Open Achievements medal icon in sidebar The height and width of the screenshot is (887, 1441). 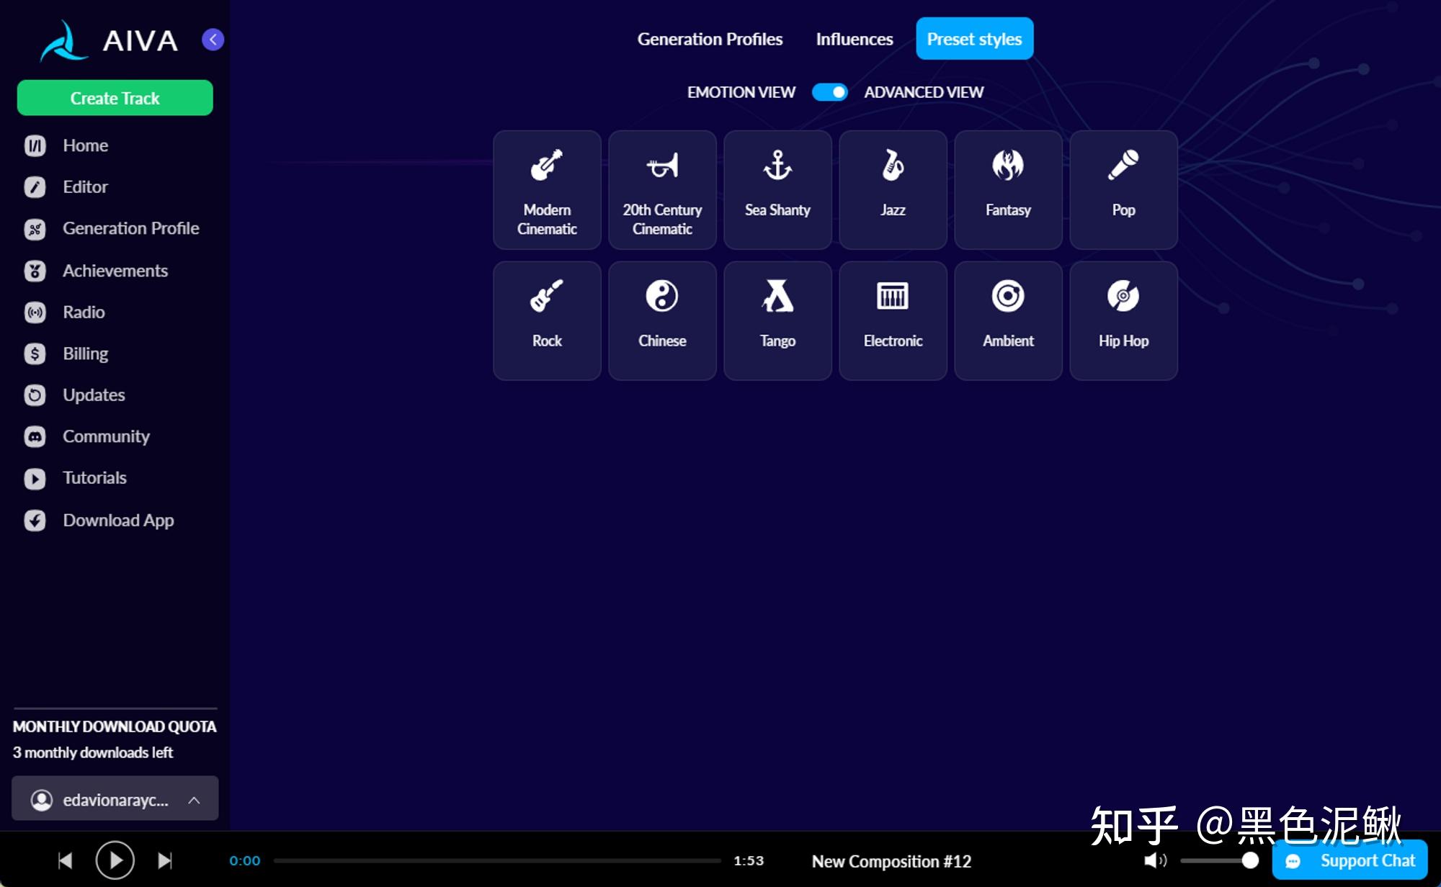tap(35, 271)
